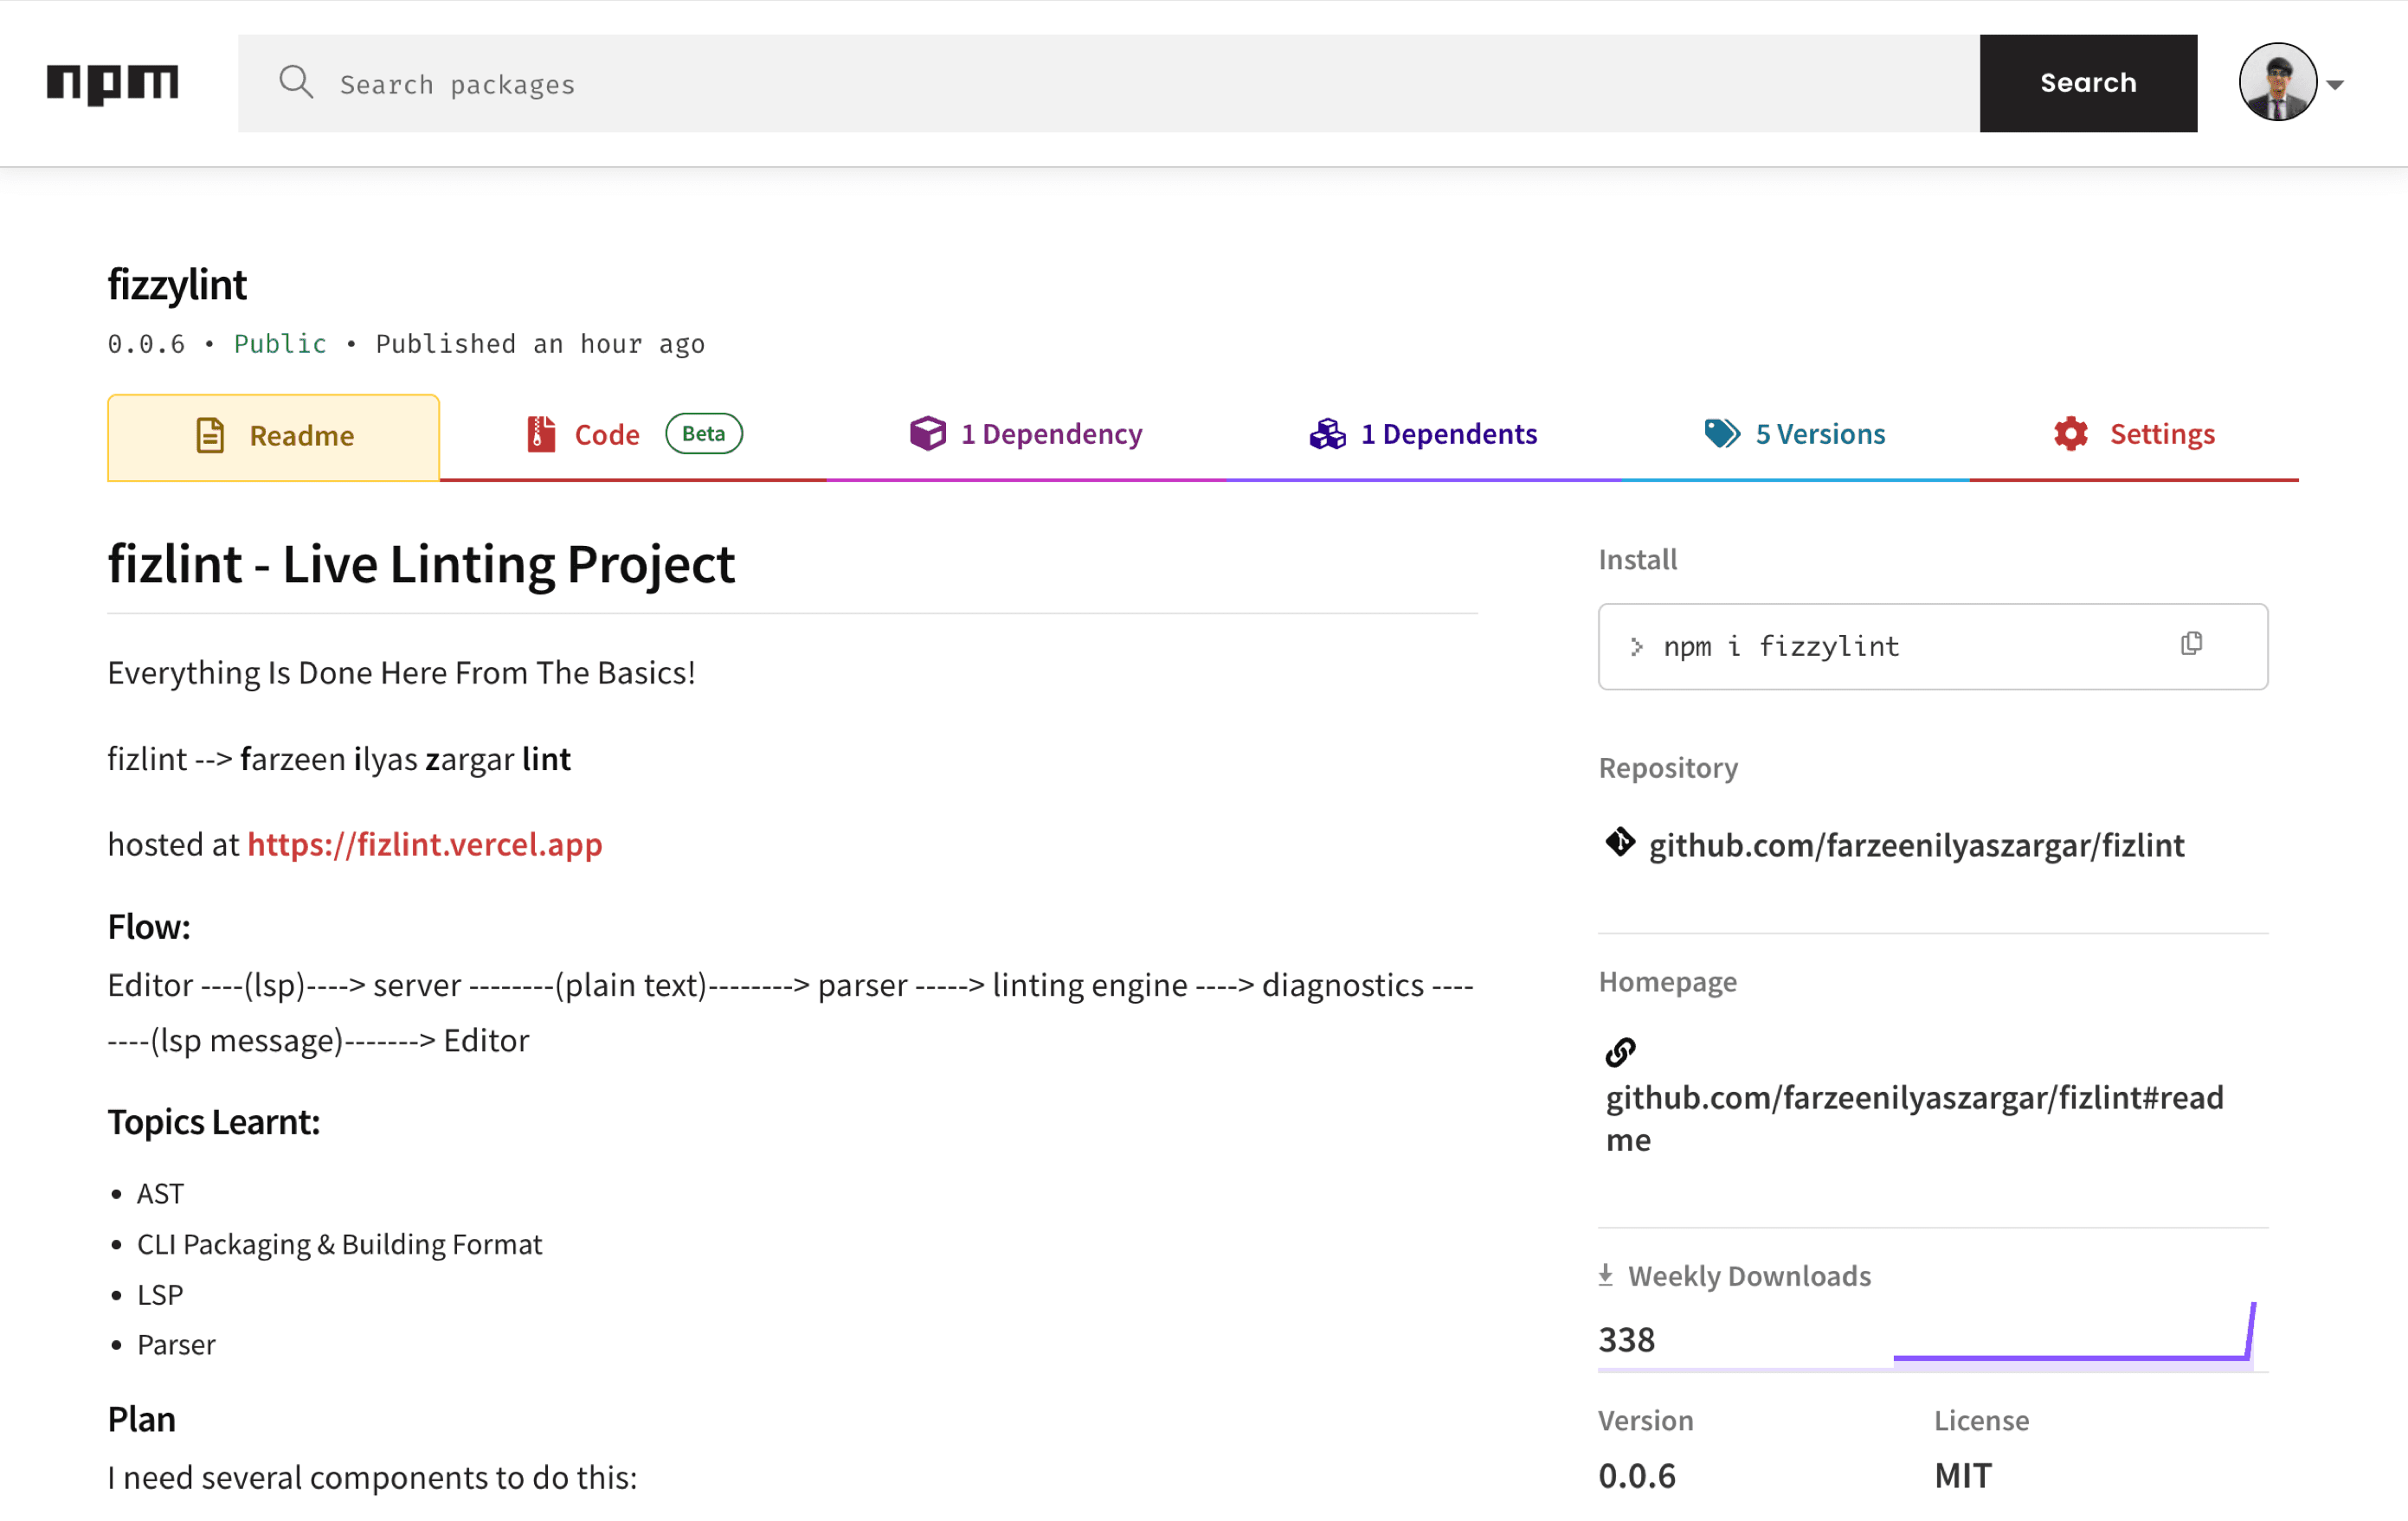2408x1521 pixels.
Task: Open the 5 Versions tab
Action: tap(1819, 433)
